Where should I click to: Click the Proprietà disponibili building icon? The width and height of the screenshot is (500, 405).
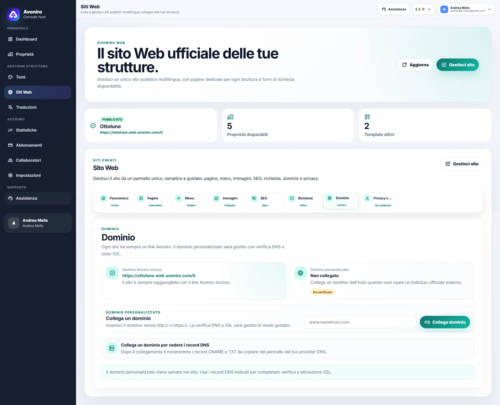[230, 117]
